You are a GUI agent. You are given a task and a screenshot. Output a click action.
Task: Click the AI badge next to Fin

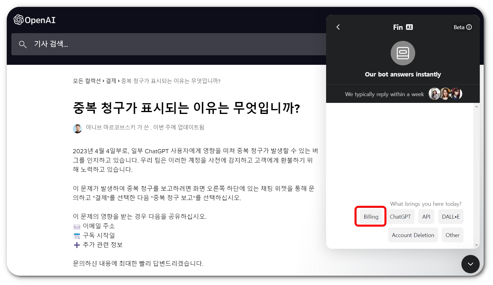pyautogui.click(x=409, y=27)
